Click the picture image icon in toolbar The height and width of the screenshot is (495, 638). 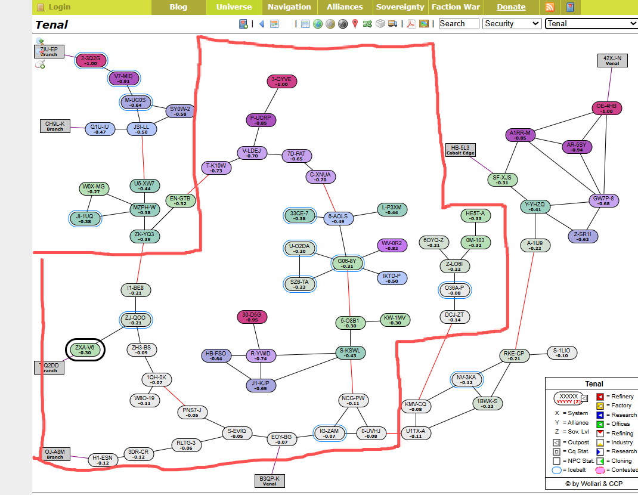click(x=424, y=24)
